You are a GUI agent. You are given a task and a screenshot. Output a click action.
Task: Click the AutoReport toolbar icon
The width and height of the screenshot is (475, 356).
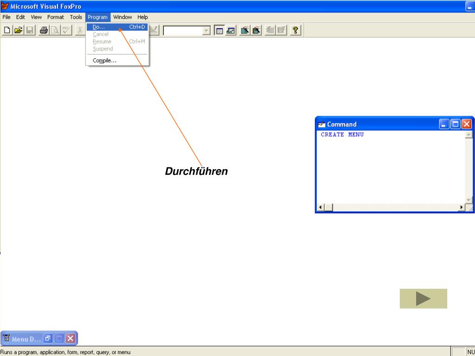point(282,30)
